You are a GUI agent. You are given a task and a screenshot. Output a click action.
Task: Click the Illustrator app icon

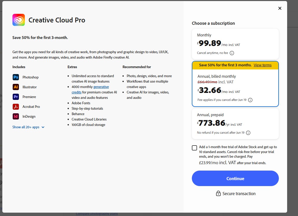(16, 87)
